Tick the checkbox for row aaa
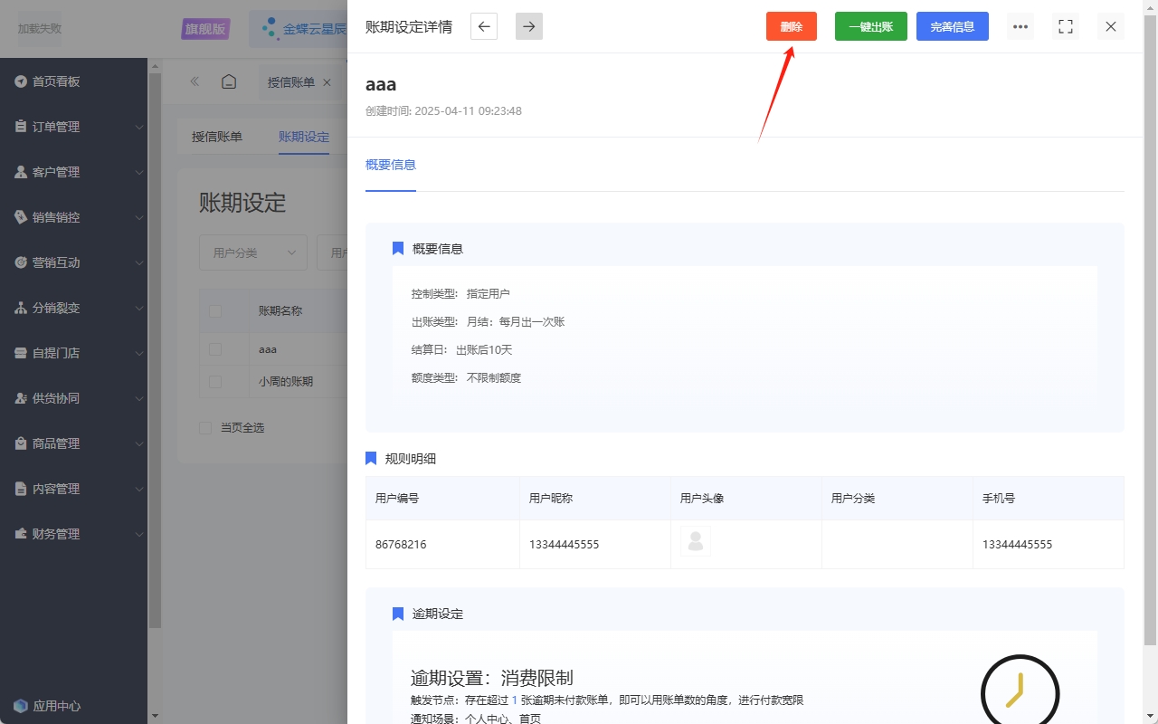 [x=215, y=348]
